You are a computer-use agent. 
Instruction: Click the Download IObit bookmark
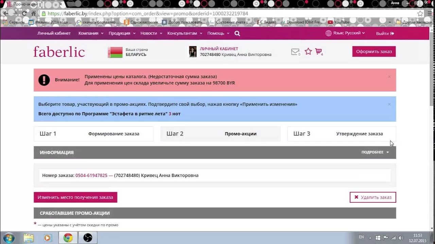tap(301, 22)
